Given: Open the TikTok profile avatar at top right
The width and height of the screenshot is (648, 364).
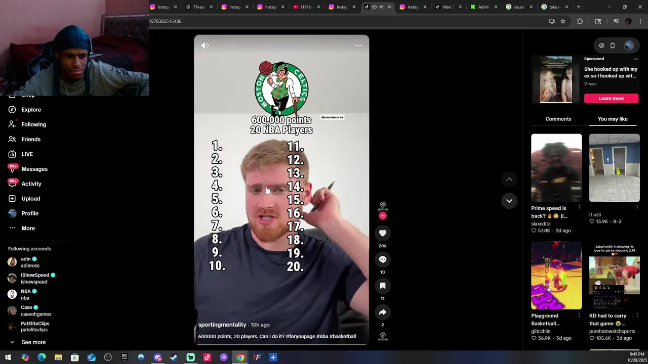Looking at the screenshot, I should [x=629, y=45].
